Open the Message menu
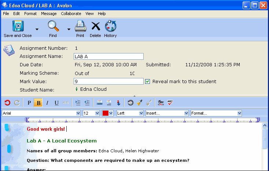Image resolution: width=269 pixels, height=171 pixels. tap(49, 14)
